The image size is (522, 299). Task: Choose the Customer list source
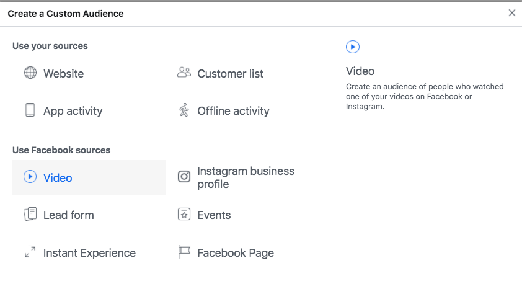click(x=231, y=74)
